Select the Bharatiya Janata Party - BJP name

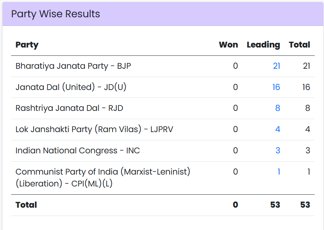pyautogui.click(x=73, y=66)
